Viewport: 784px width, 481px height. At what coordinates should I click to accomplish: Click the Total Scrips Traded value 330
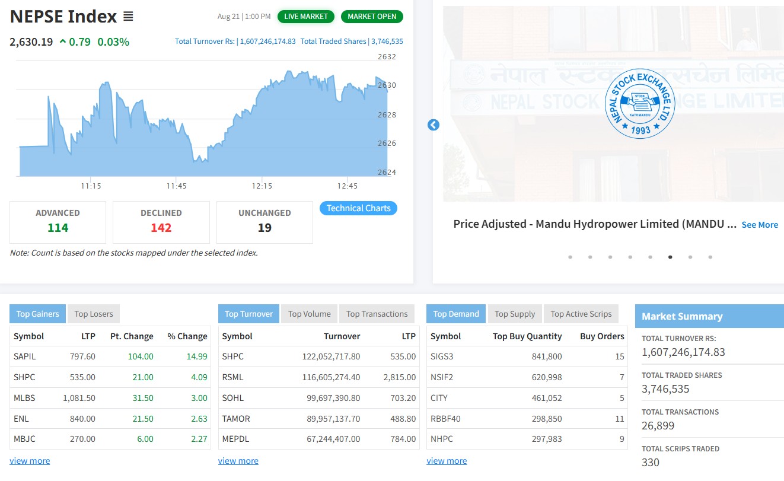click(x=651, y=463)
